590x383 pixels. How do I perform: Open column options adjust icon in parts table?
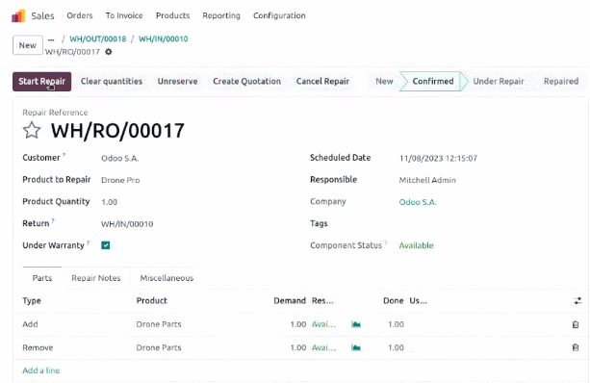tap(577, 300)
